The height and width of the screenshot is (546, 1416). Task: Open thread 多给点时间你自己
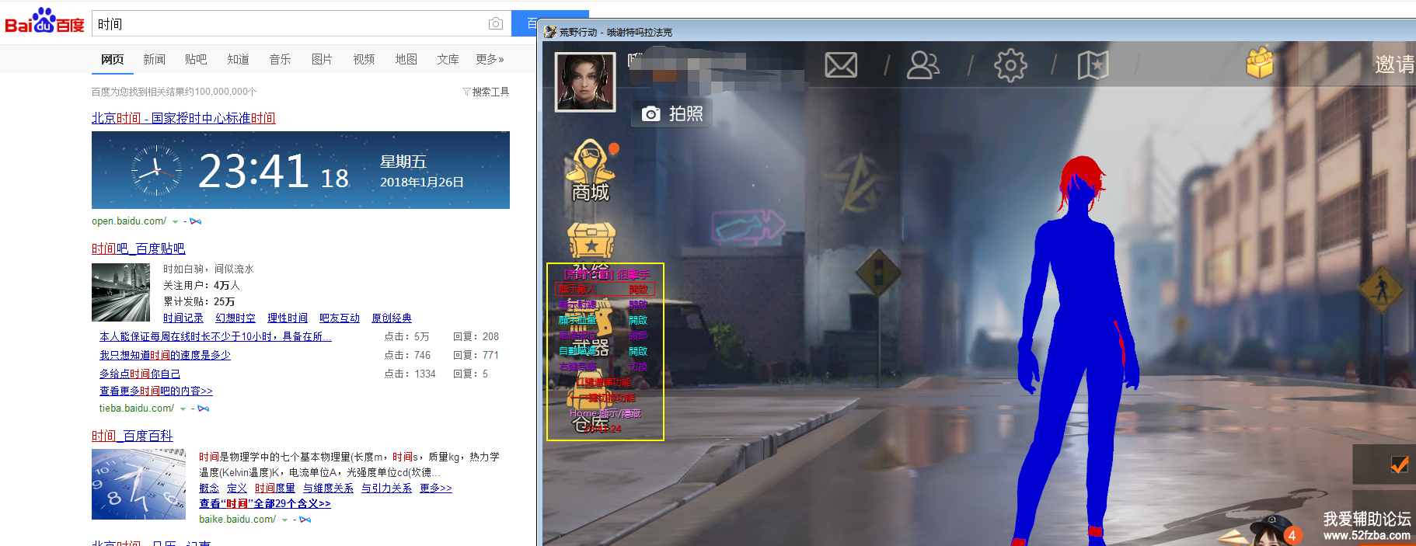pos(140,374)
